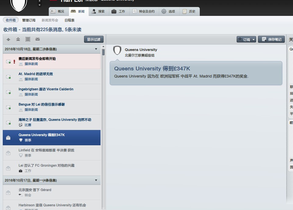This screenshot has width=293, height=210.
Task: Click red exclamation priority icon
Action: pyautogui.click(x=14, y=62)
